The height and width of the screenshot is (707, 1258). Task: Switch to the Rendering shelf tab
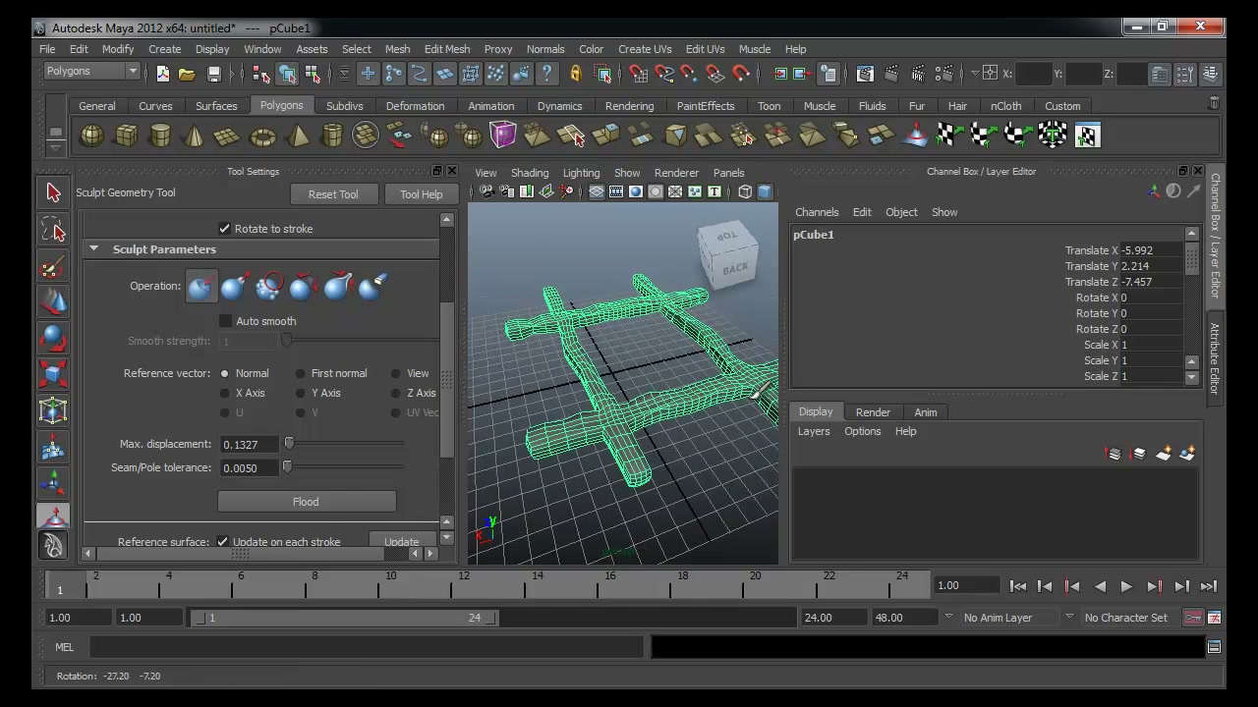(629, 106)
